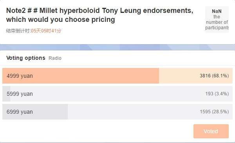Image resolution: width=235 pixels, height=143 pixels.
Task: Click the poll title about Tony Leung endorsements
Action: click(99, 15)
